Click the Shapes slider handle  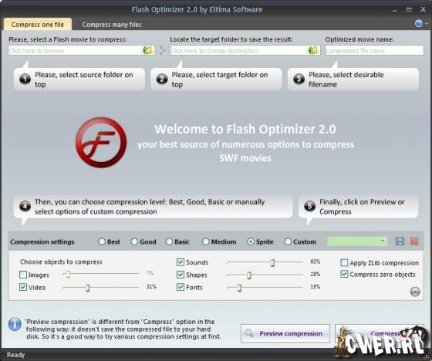point(249,275)
